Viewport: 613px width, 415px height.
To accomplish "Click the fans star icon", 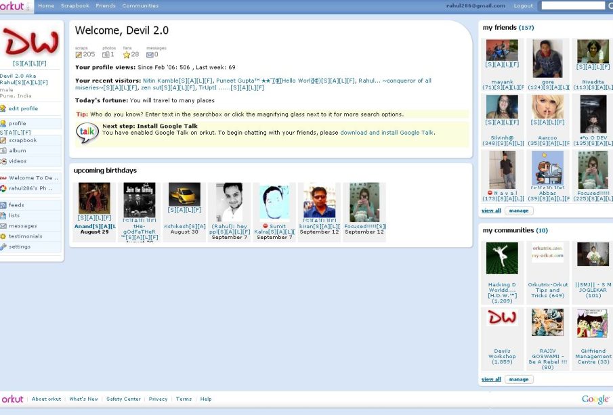I will point(127,55).
